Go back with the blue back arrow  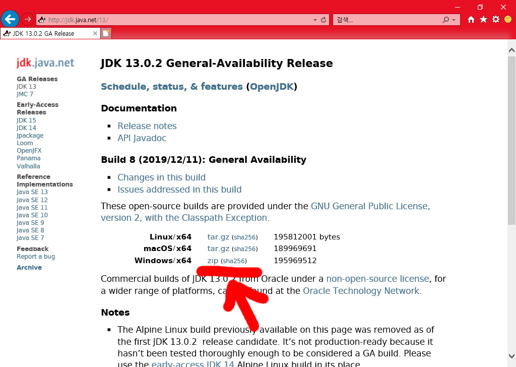(x=10, y=19)
